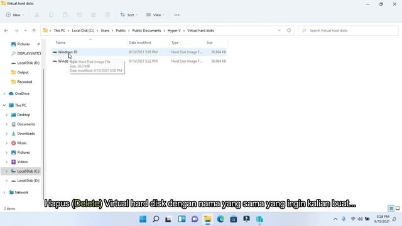Click the Wi-Fi network tray icon

click(x=353, y=219)
